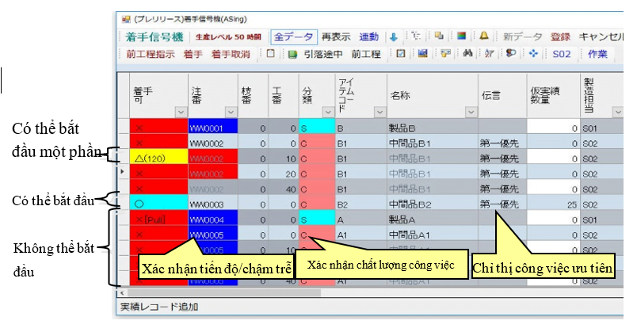This screenshot has width=637, height=332.
Task: Select the cyan ○ status cell
Action: (158, 204)
